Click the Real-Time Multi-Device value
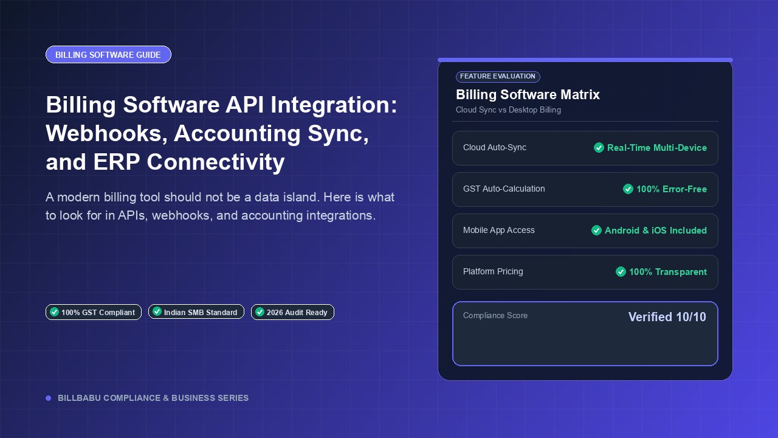The height and width of the screenshot is (438, 778). (657, 148)
